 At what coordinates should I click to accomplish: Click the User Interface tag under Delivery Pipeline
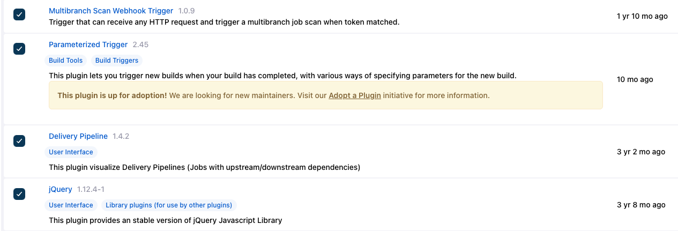(x=71, y=152)
